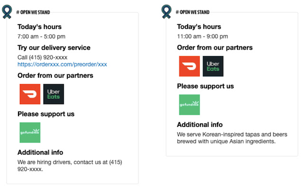Select the 7:00 am - 5:00 pm hours text
Viewport: 304px width, 190px height.
click(x=41, y=36)
